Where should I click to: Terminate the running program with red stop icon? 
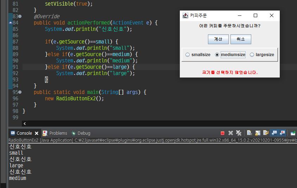pyautogui.click(x=222, y=133)
